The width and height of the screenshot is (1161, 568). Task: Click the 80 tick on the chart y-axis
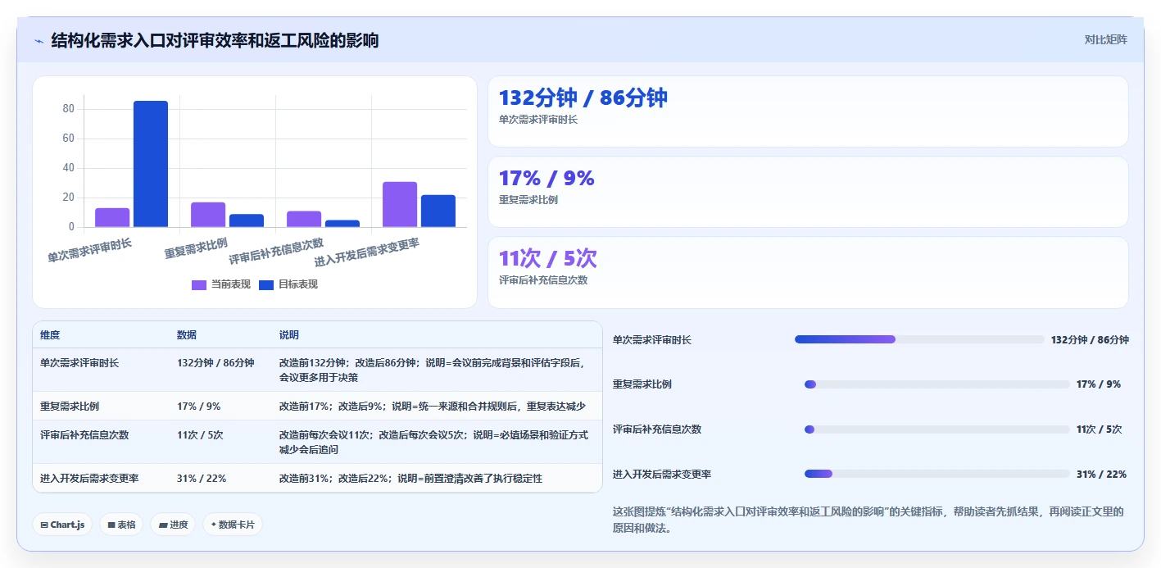[68, 109]
